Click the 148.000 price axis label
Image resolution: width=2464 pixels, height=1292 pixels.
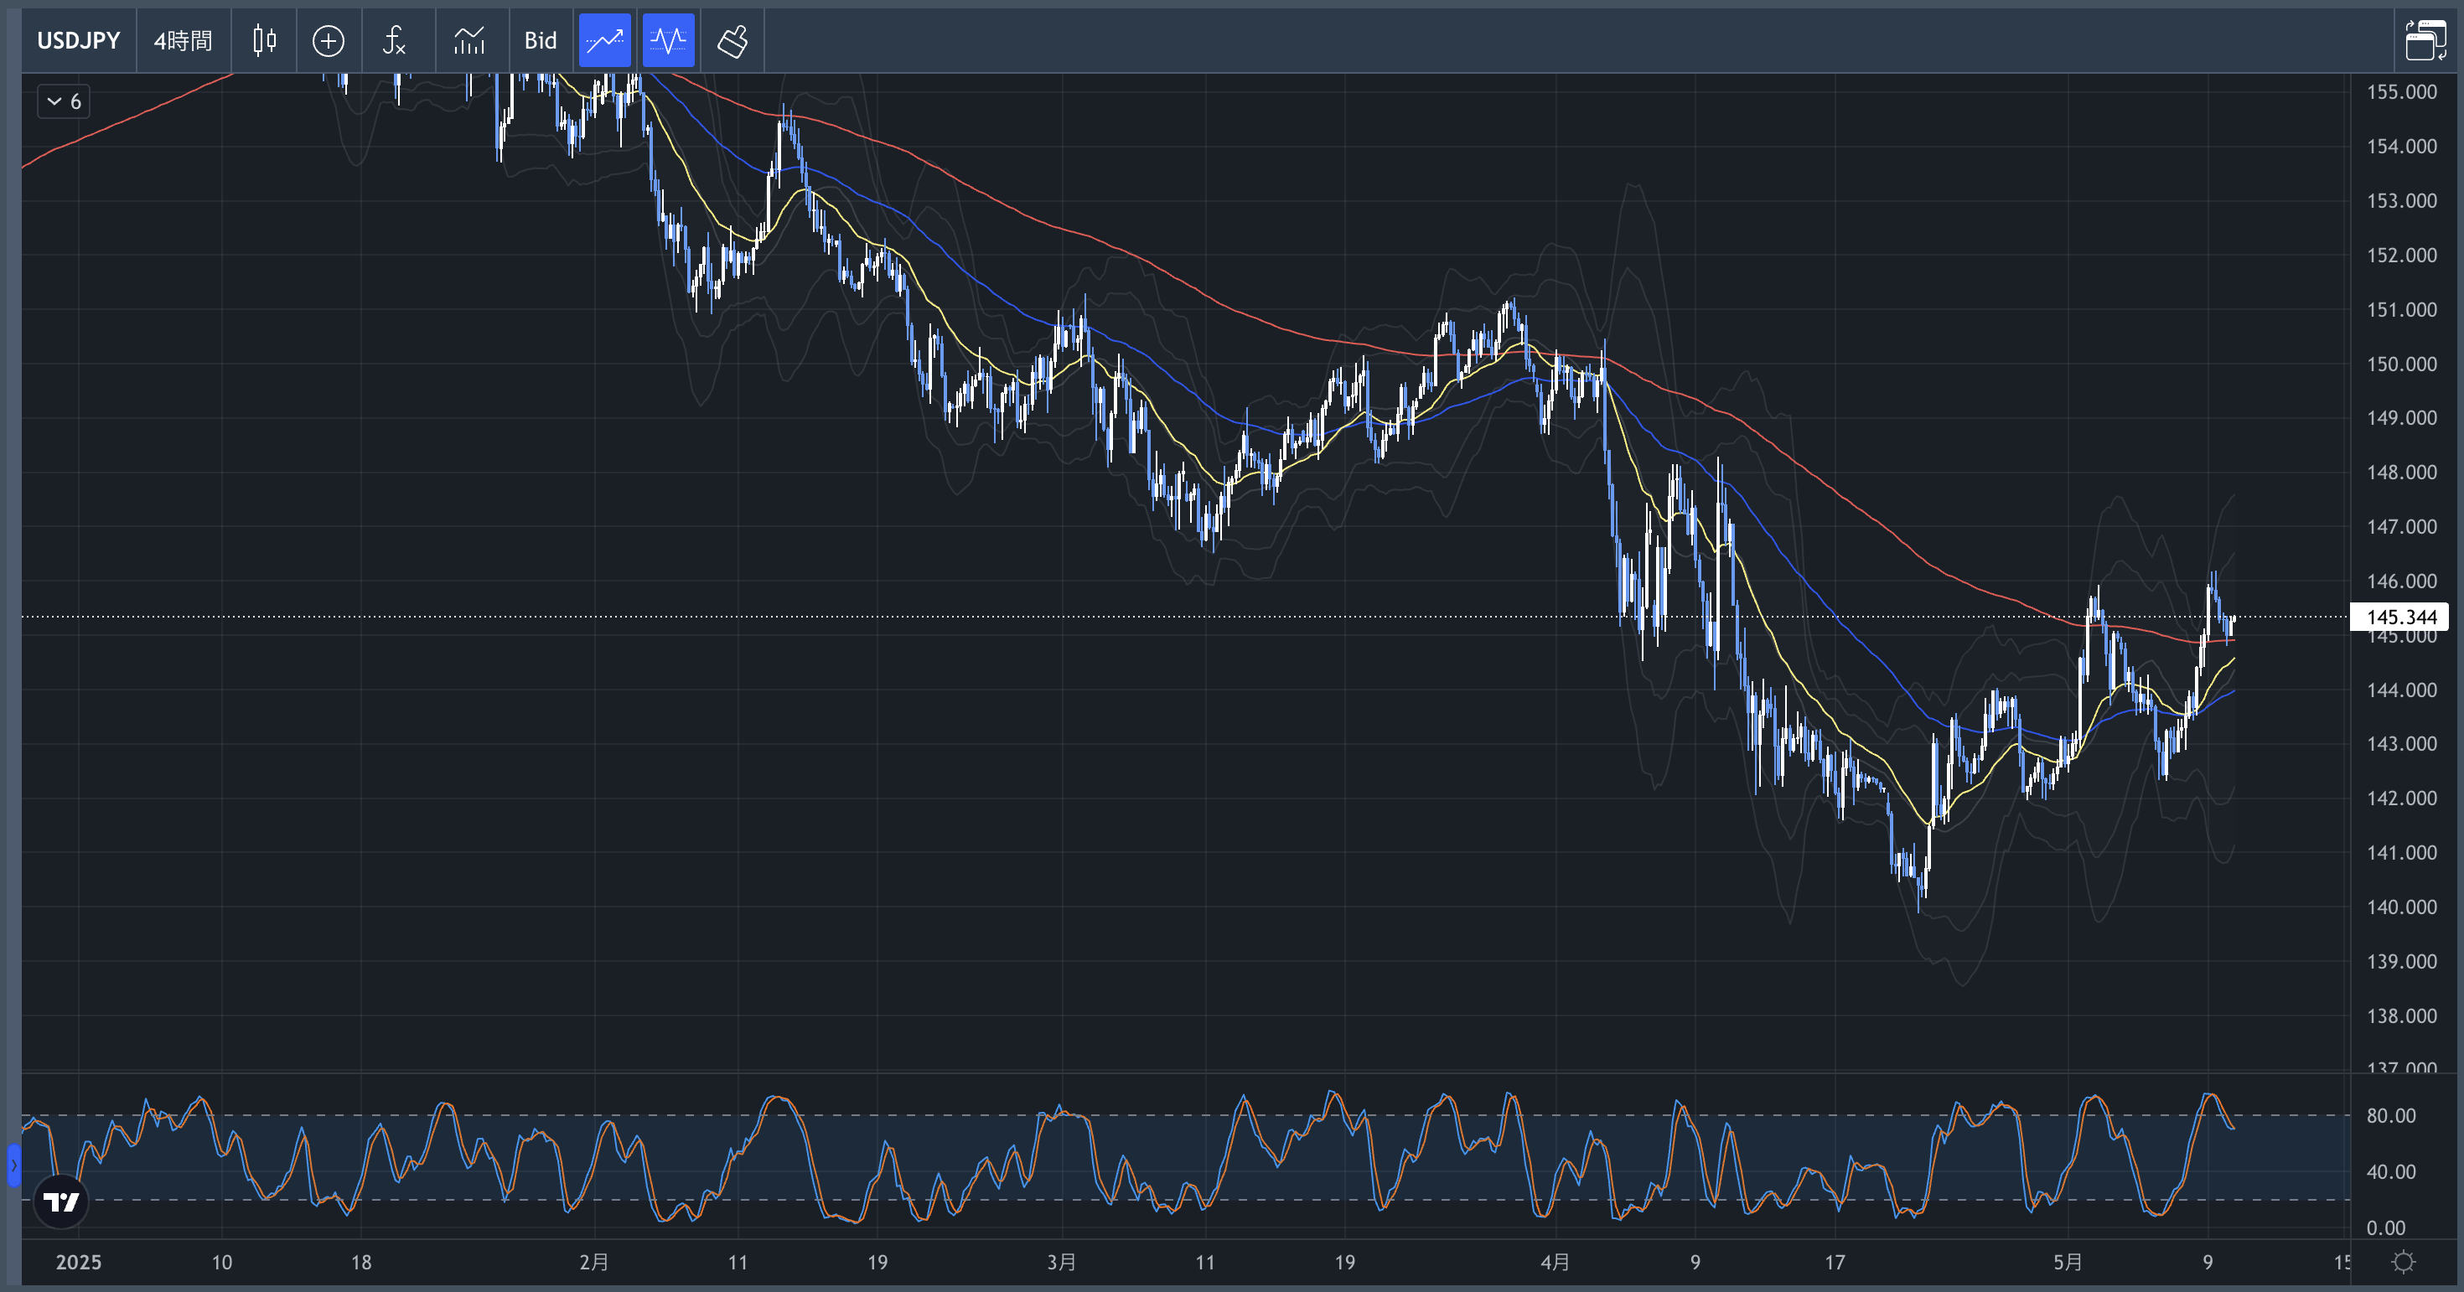(2402, 473)
